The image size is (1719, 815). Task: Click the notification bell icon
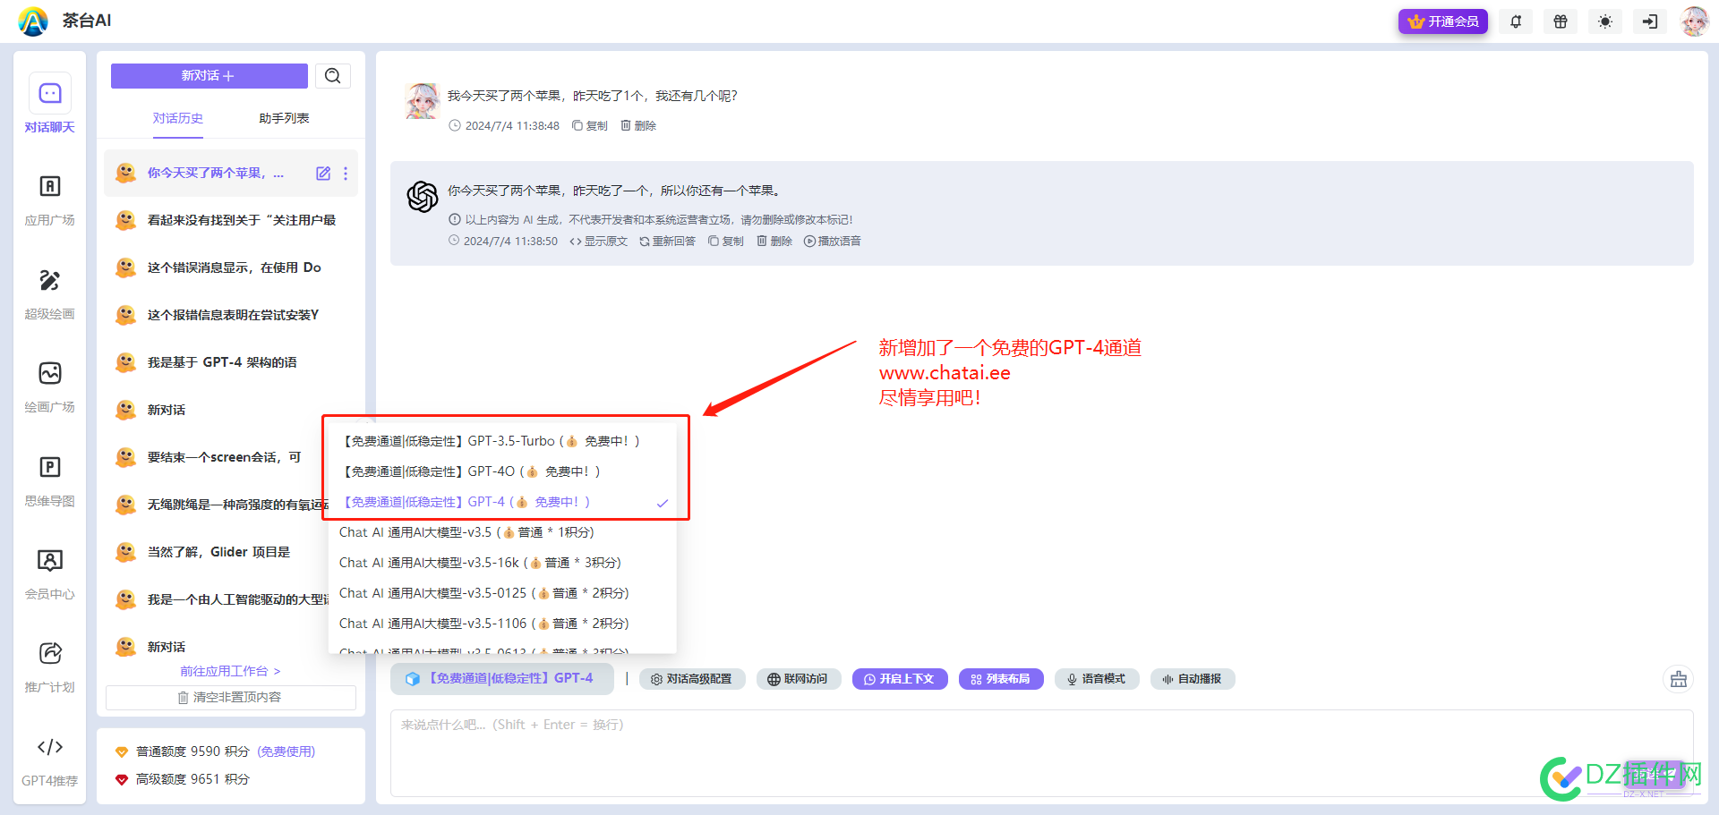tap(1516, 21)
